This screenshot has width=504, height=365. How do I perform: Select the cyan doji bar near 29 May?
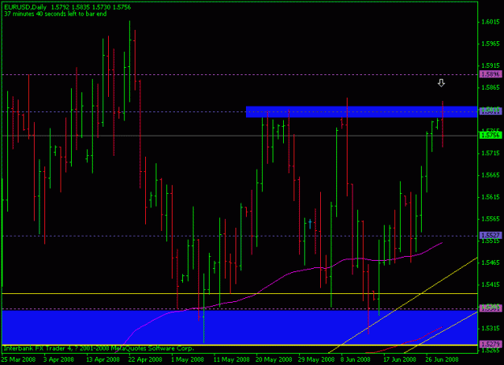coord(310,224)
